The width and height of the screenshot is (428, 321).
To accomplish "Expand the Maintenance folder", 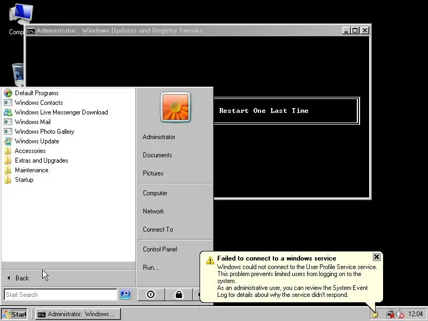I will point(32,170).
